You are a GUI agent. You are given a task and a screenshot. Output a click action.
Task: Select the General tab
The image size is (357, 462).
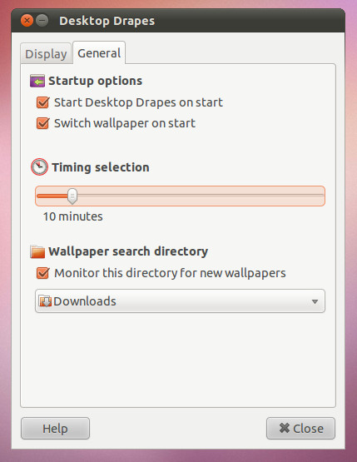[x=99, y=53]
